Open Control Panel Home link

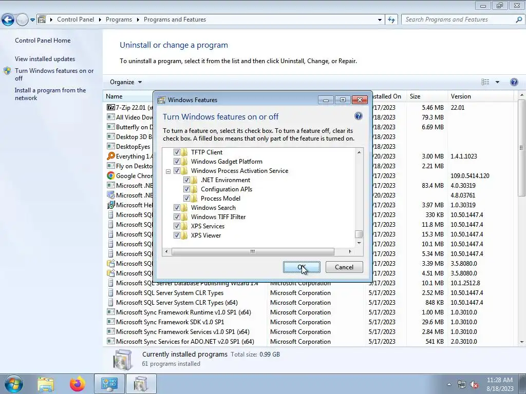coord(43,41)
